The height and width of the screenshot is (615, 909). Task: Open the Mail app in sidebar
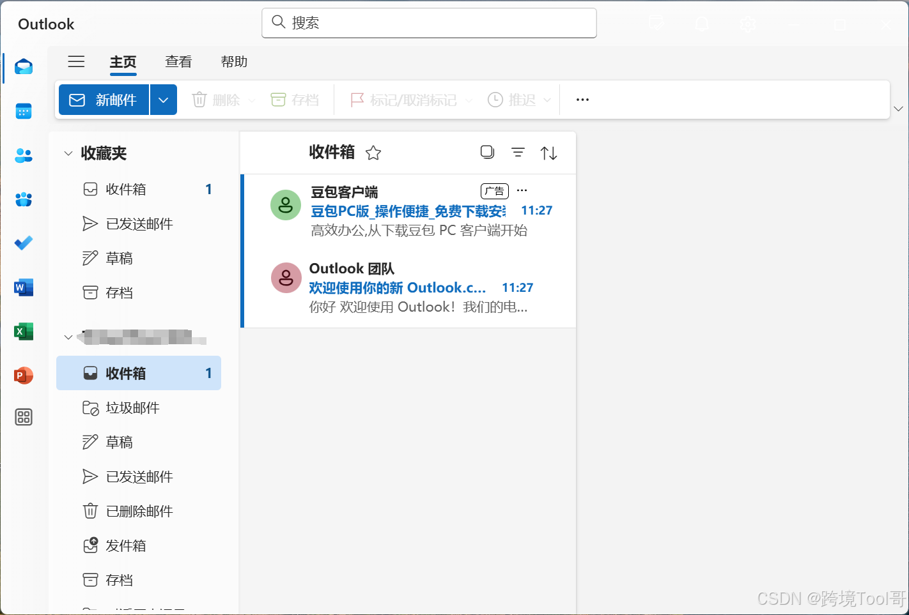(x=24, y=67)
